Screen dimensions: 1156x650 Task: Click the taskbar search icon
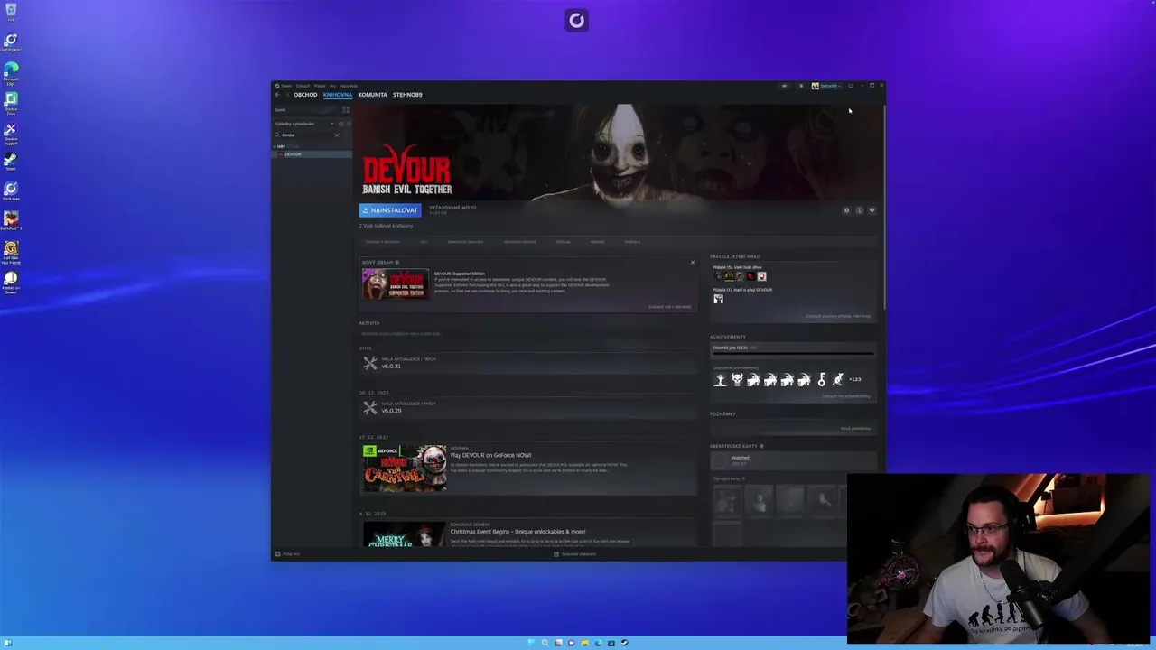click(545, 643)
